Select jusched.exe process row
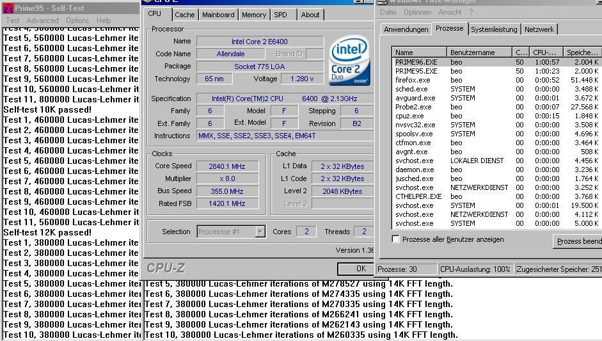Viewport: 602px width, 341px height. pyautogui.click(x=497, y=178)
